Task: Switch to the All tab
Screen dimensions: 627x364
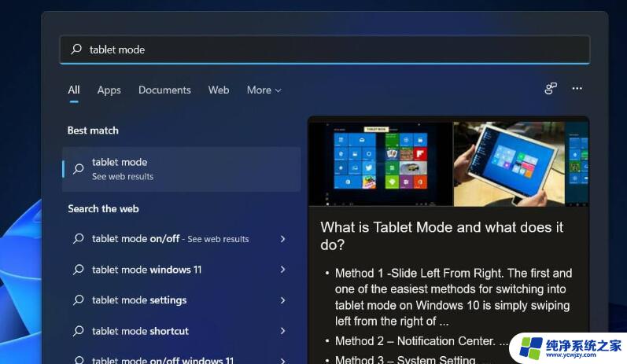Action: [74, 90]
